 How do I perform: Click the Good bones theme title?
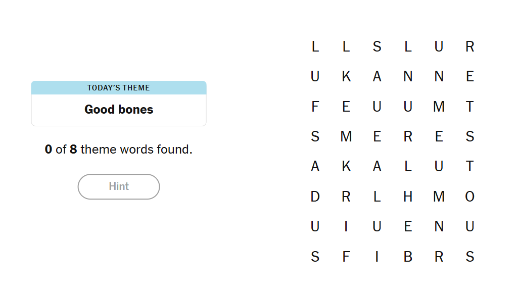[x=119, y=110]
